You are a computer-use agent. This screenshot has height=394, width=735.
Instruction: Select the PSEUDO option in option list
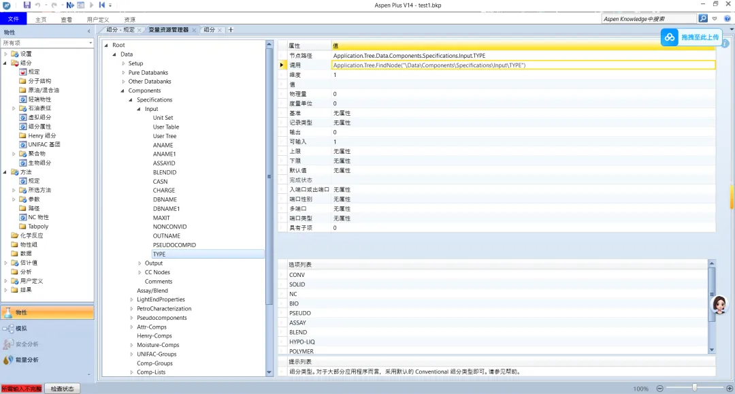click(300, 313)
